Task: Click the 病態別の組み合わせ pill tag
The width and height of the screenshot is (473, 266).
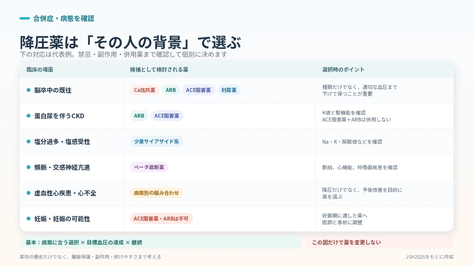Action: coord(156,193)
